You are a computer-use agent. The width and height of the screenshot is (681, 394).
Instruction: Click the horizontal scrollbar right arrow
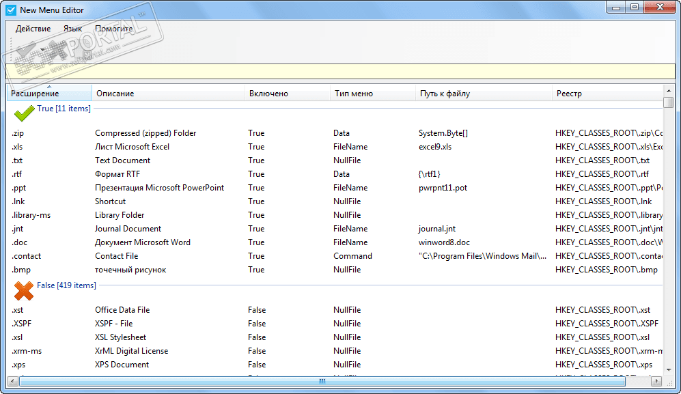pyautogui.click(x=657, y=381)
